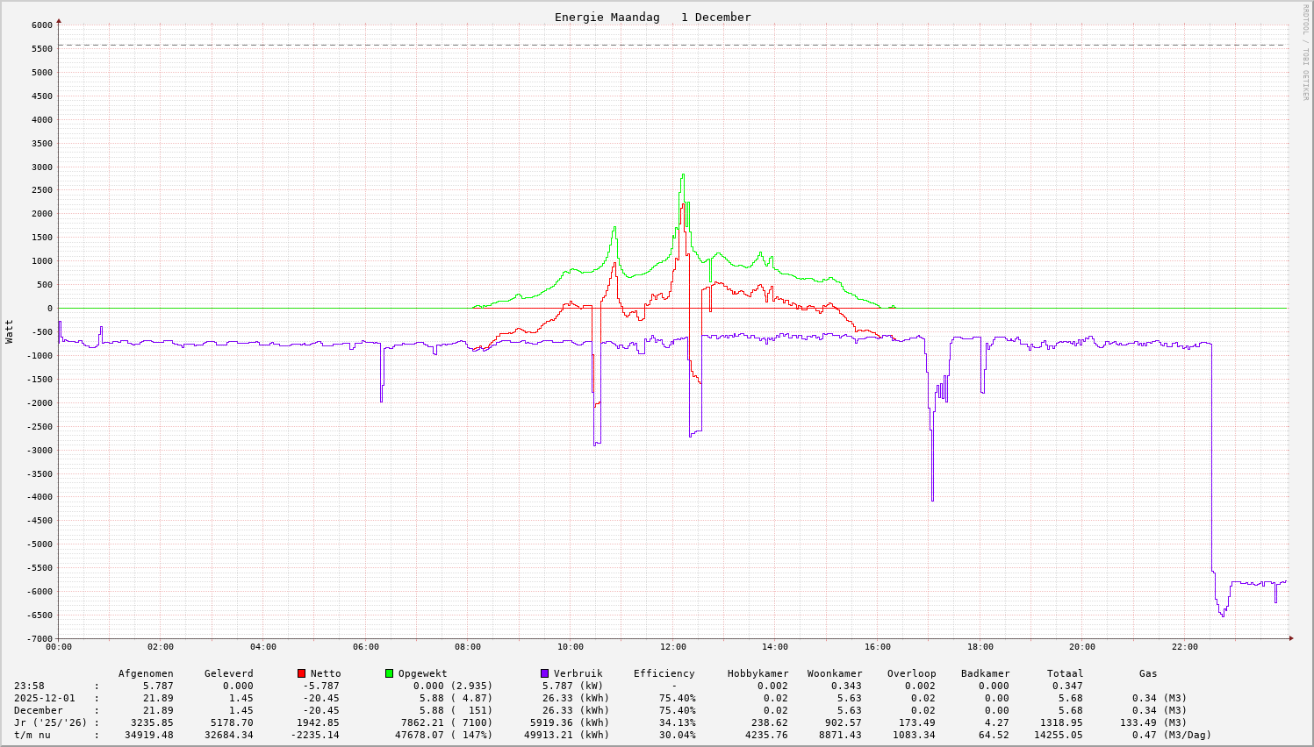Click the Gas column header
This screenshot has height=747, width=1314.
1148,673
